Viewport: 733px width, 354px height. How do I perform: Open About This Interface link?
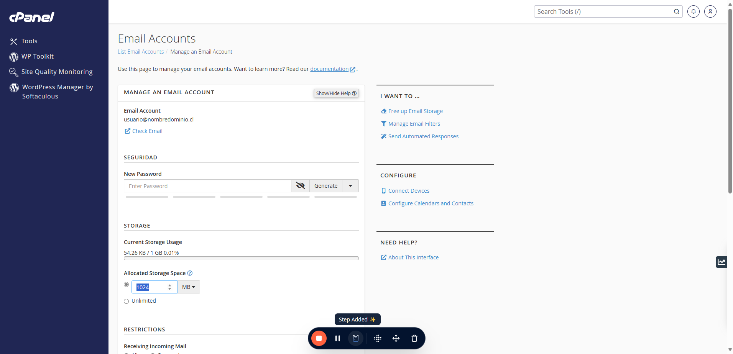(x=413, y=257)
